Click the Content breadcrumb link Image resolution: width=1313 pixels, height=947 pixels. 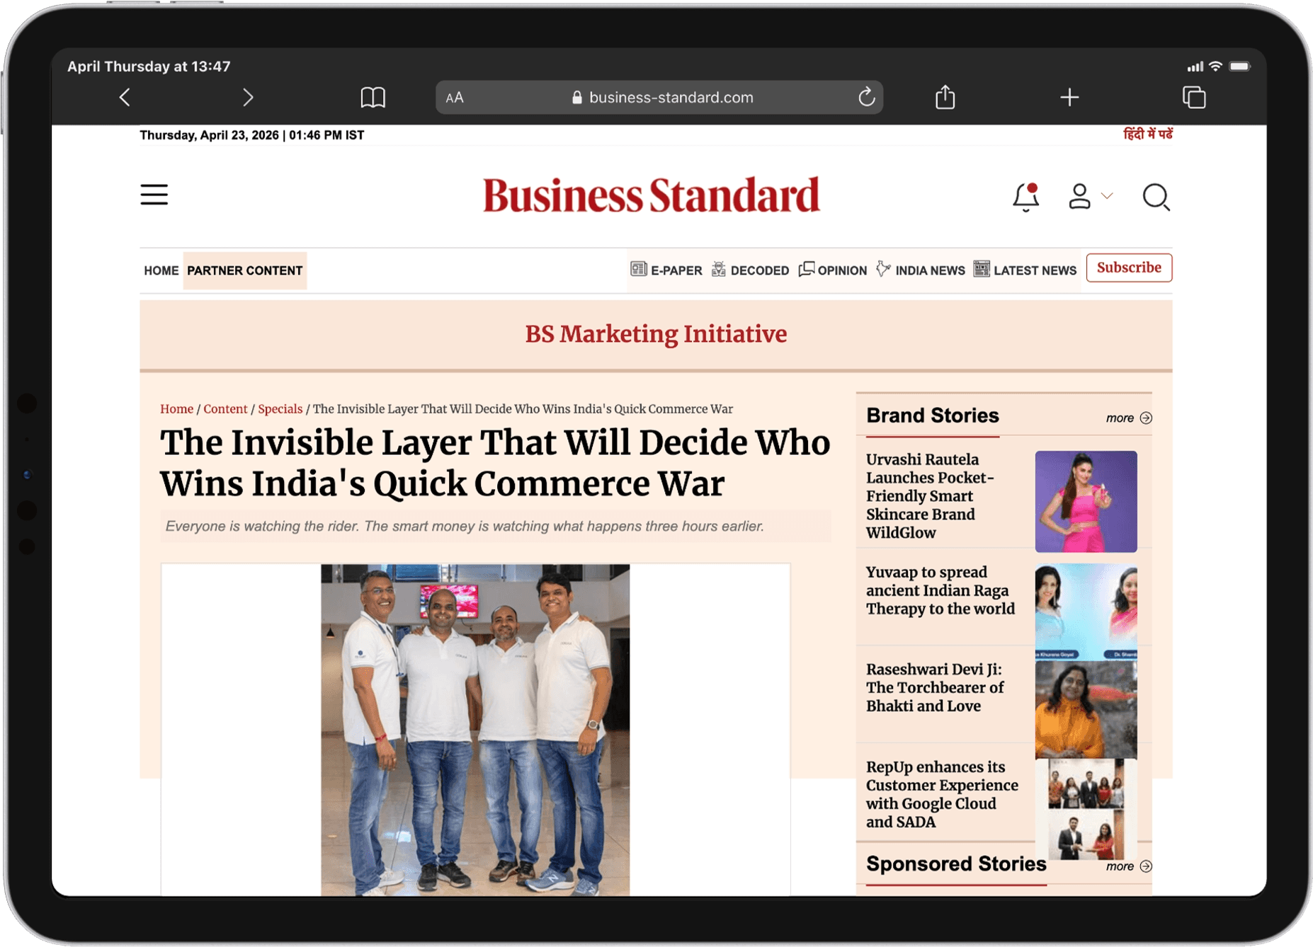coord(225,409)
